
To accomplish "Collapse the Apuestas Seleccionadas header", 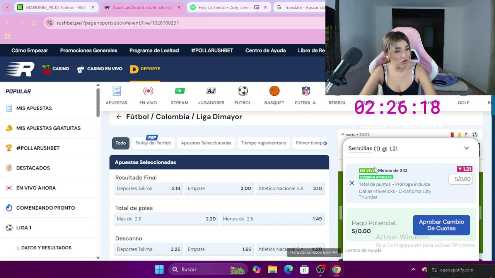I will click(219, 162).
